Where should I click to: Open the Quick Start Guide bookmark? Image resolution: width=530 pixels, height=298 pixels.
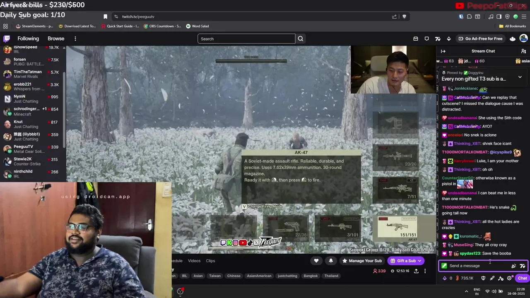[x=120, y=26]
